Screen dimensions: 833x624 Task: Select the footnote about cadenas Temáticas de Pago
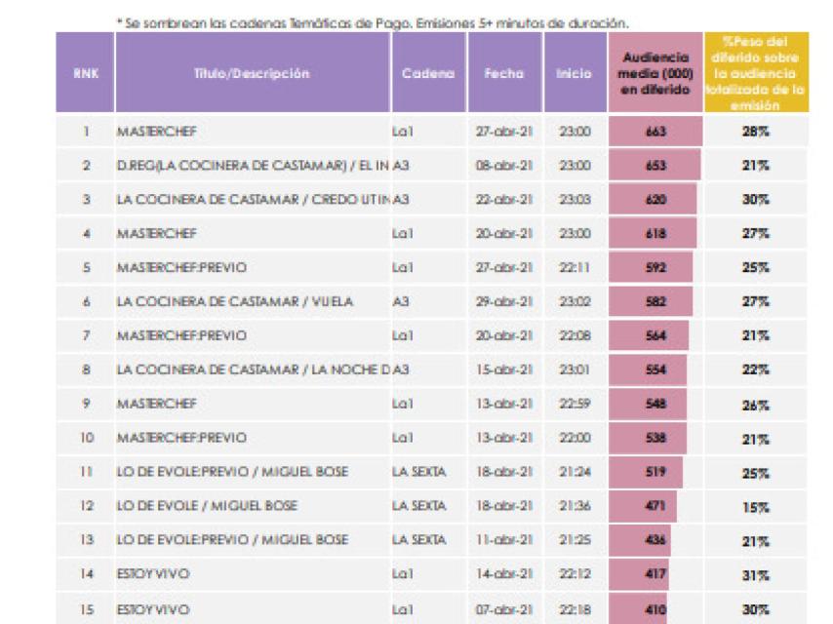tap(372, 21)
